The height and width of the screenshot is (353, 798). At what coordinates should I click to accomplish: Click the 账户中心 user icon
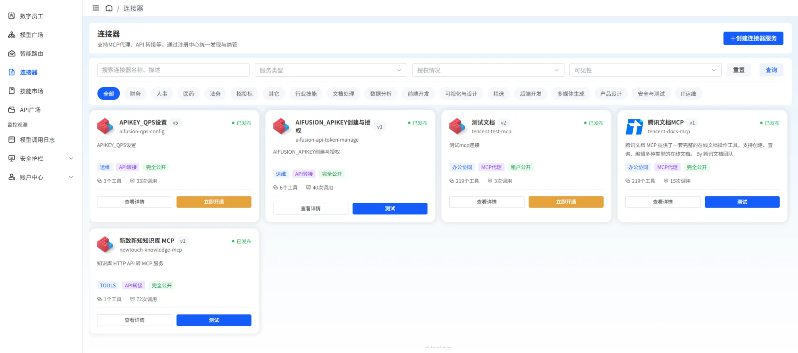click(11, 177)
